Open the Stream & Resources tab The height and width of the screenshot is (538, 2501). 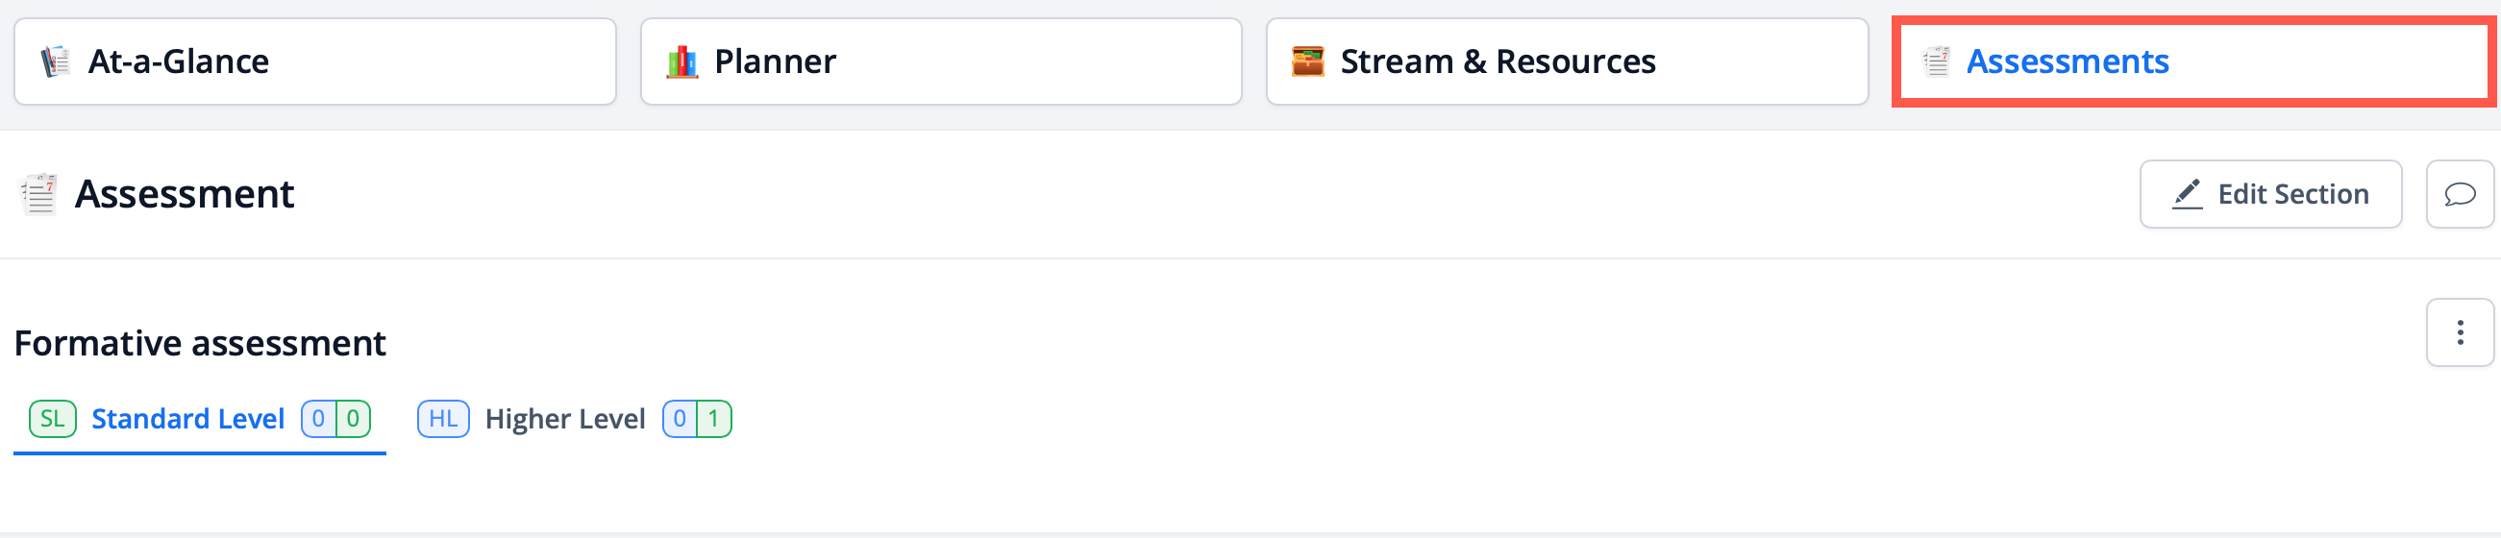(x=1566, y=62)
